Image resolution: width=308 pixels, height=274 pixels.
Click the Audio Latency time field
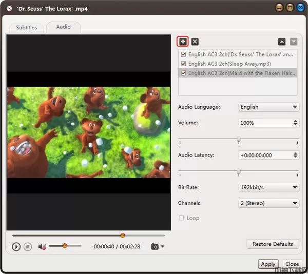(x=265, y=155)
